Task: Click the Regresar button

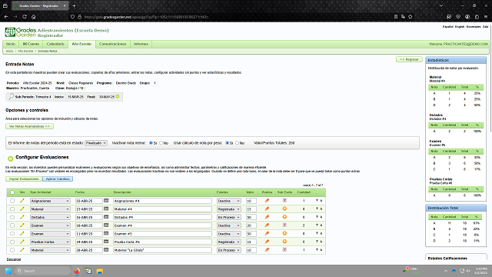Action: pos(409,59)
